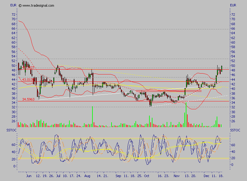Click the red shaded rectangle zone on chart
The image size is (247, 181).
168,90
